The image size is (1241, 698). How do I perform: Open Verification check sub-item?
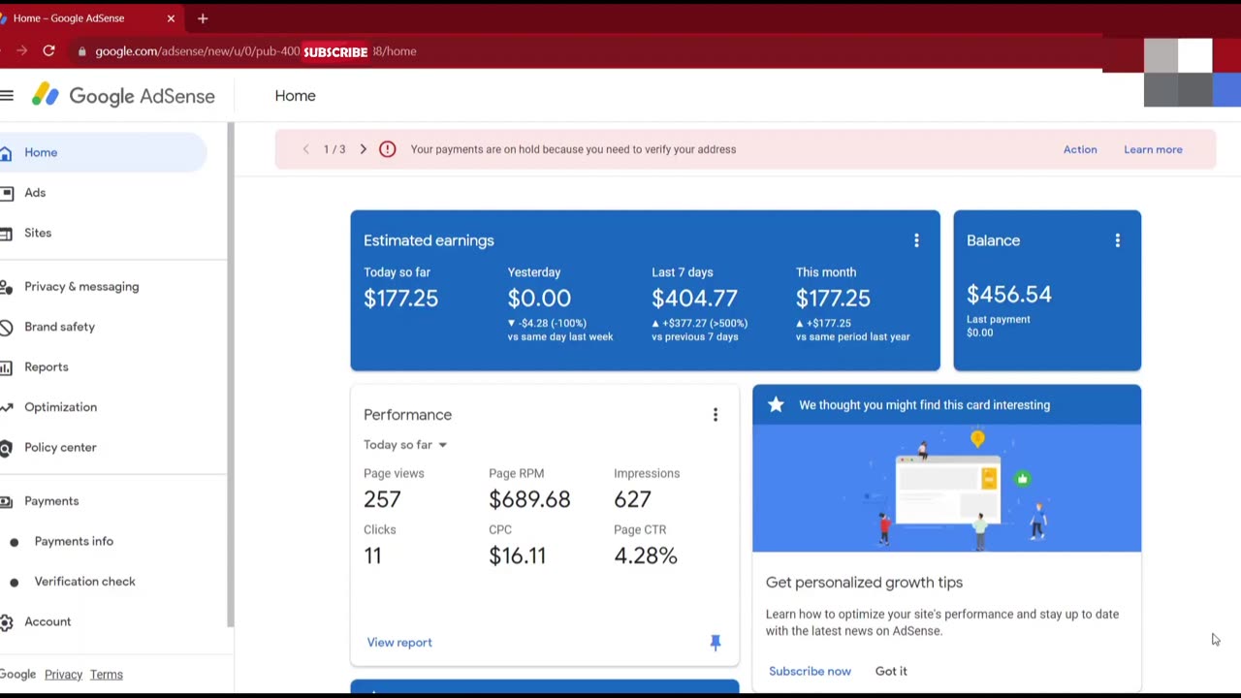click(84, 582)
